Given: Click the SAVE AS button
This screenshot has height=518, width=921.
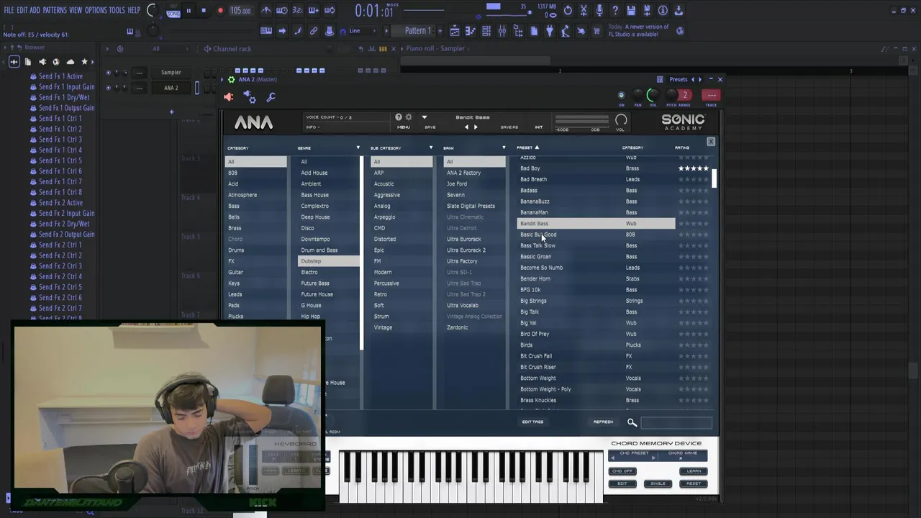Looking at the screenshot, I should click(x=509, y=127).
